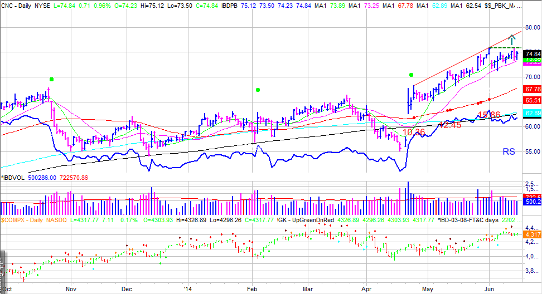542x294 pixels.
Task: Click the blue 500.2 volume tag
Action: [533, 202]
